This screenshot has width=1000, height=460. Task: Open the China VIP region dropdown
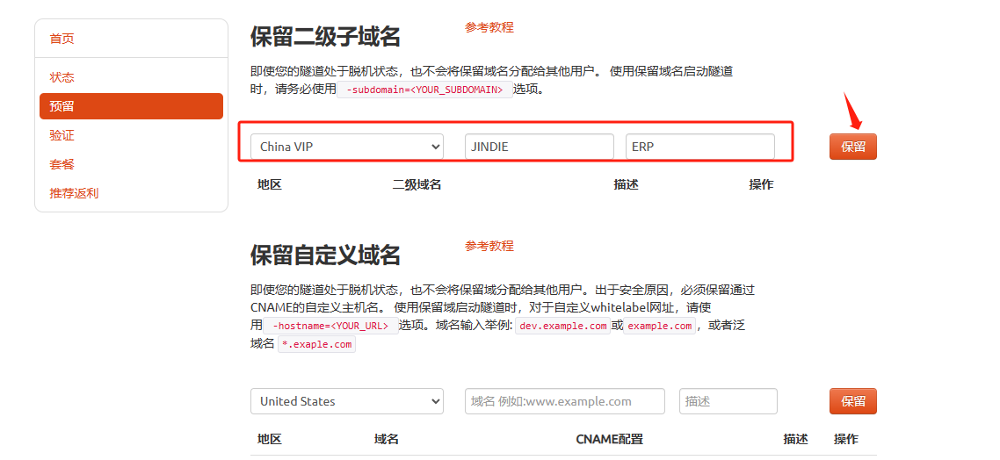(x=347, y=147)
